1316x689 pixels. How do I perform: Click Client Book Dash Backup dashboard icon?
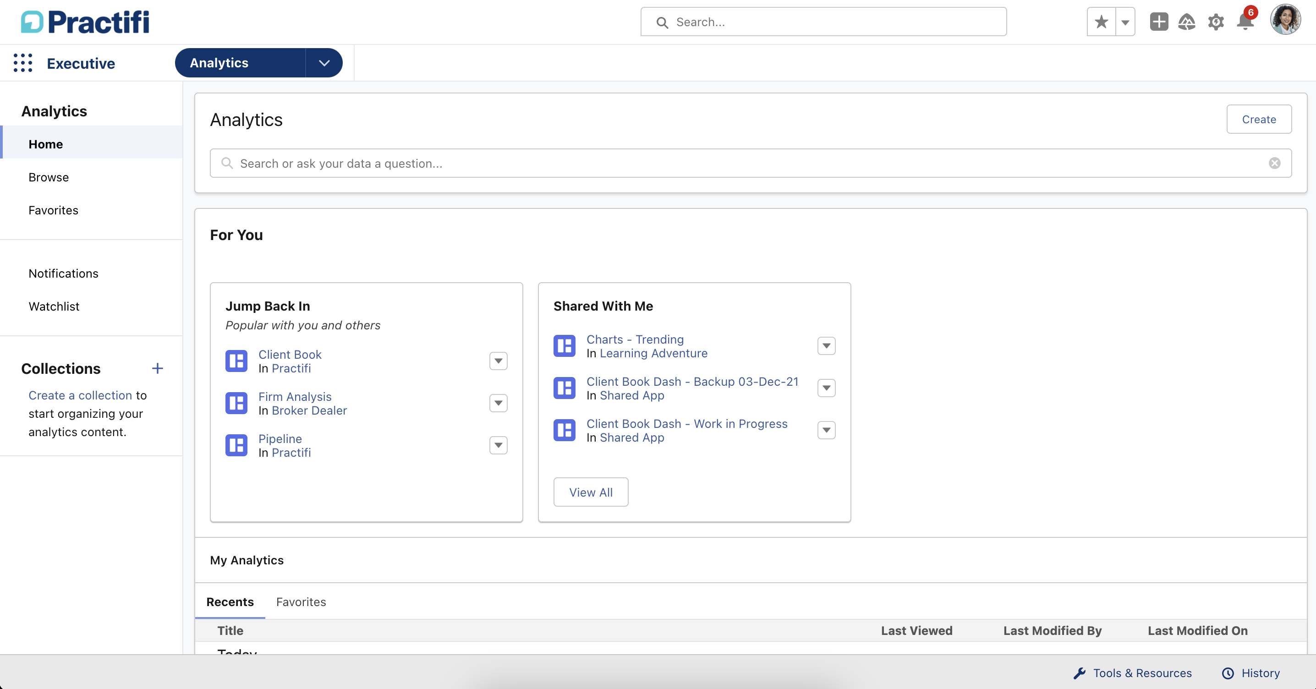pyautogui.click(x=565, y=388)
